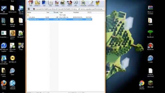This screenshot has width=165, height=93.
Task: Click the Notepad++ desktop shortcut
Action: click(21, 34)
